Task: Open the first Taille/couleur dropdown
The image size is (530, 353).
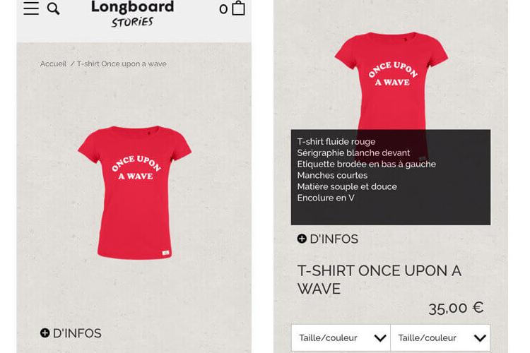Action: coord(341,337)
